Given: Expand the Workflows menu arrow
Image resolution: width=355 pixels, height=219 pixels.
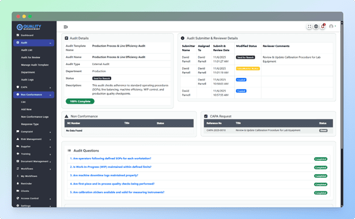Looking at the screenshot, I should pos(50,169).
